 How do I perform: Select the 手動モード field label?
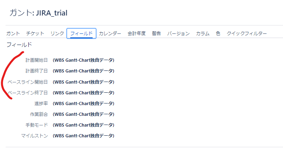(37, 125)
